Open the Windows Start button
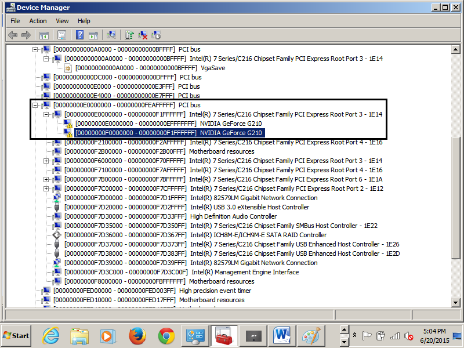Image resolution: width=464 pixels, height=348 pixels. [x=16, y=336]
